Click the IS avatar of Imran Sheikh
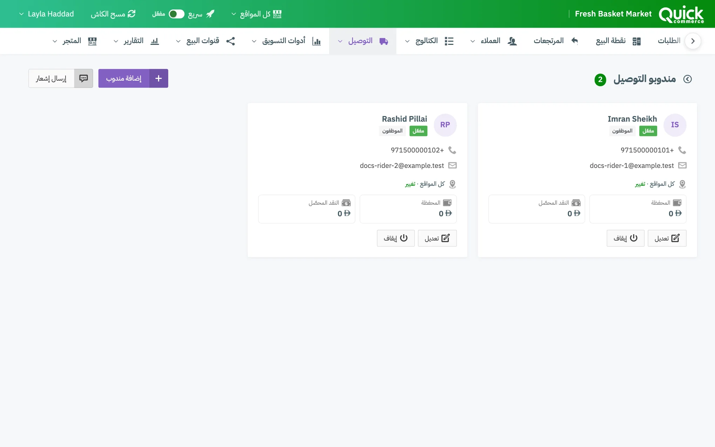 click(x=675, y=125)
